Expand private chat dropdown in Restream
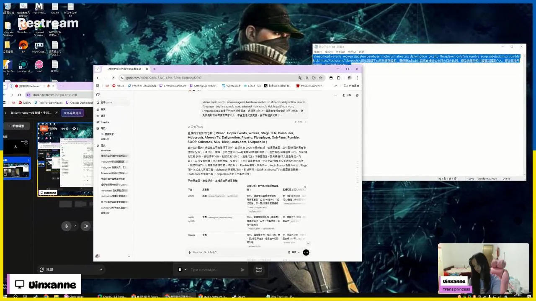This screenshot has width=536, height=301. pos(100,270)
